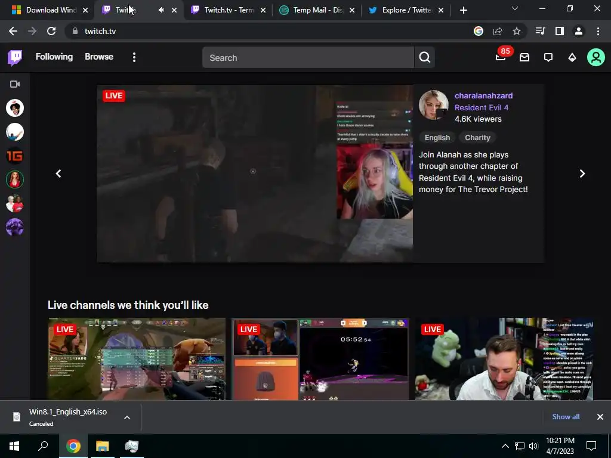The image size is (611, 458).
Task: Open the first followed channel avatar
Action: pyautogui.click(x=15, y=108)
